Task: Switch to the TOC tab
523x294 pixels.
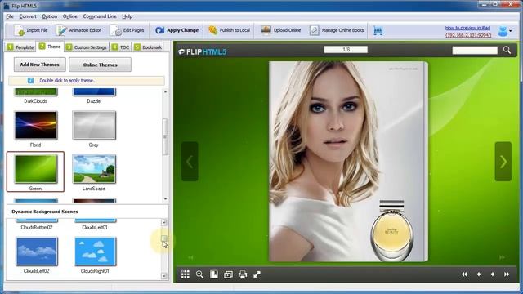Action: tap(121, 47)
